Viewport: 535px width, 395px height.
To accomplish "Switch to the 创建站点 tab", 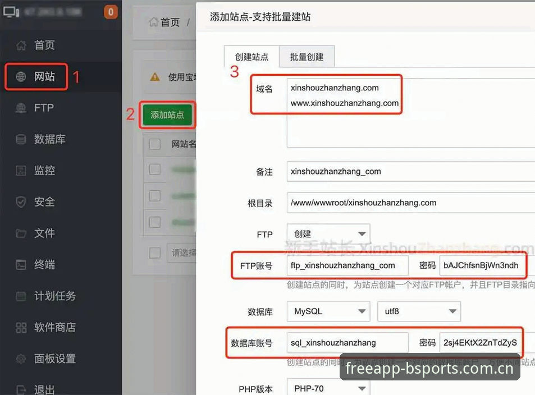I will coord(252,57).
